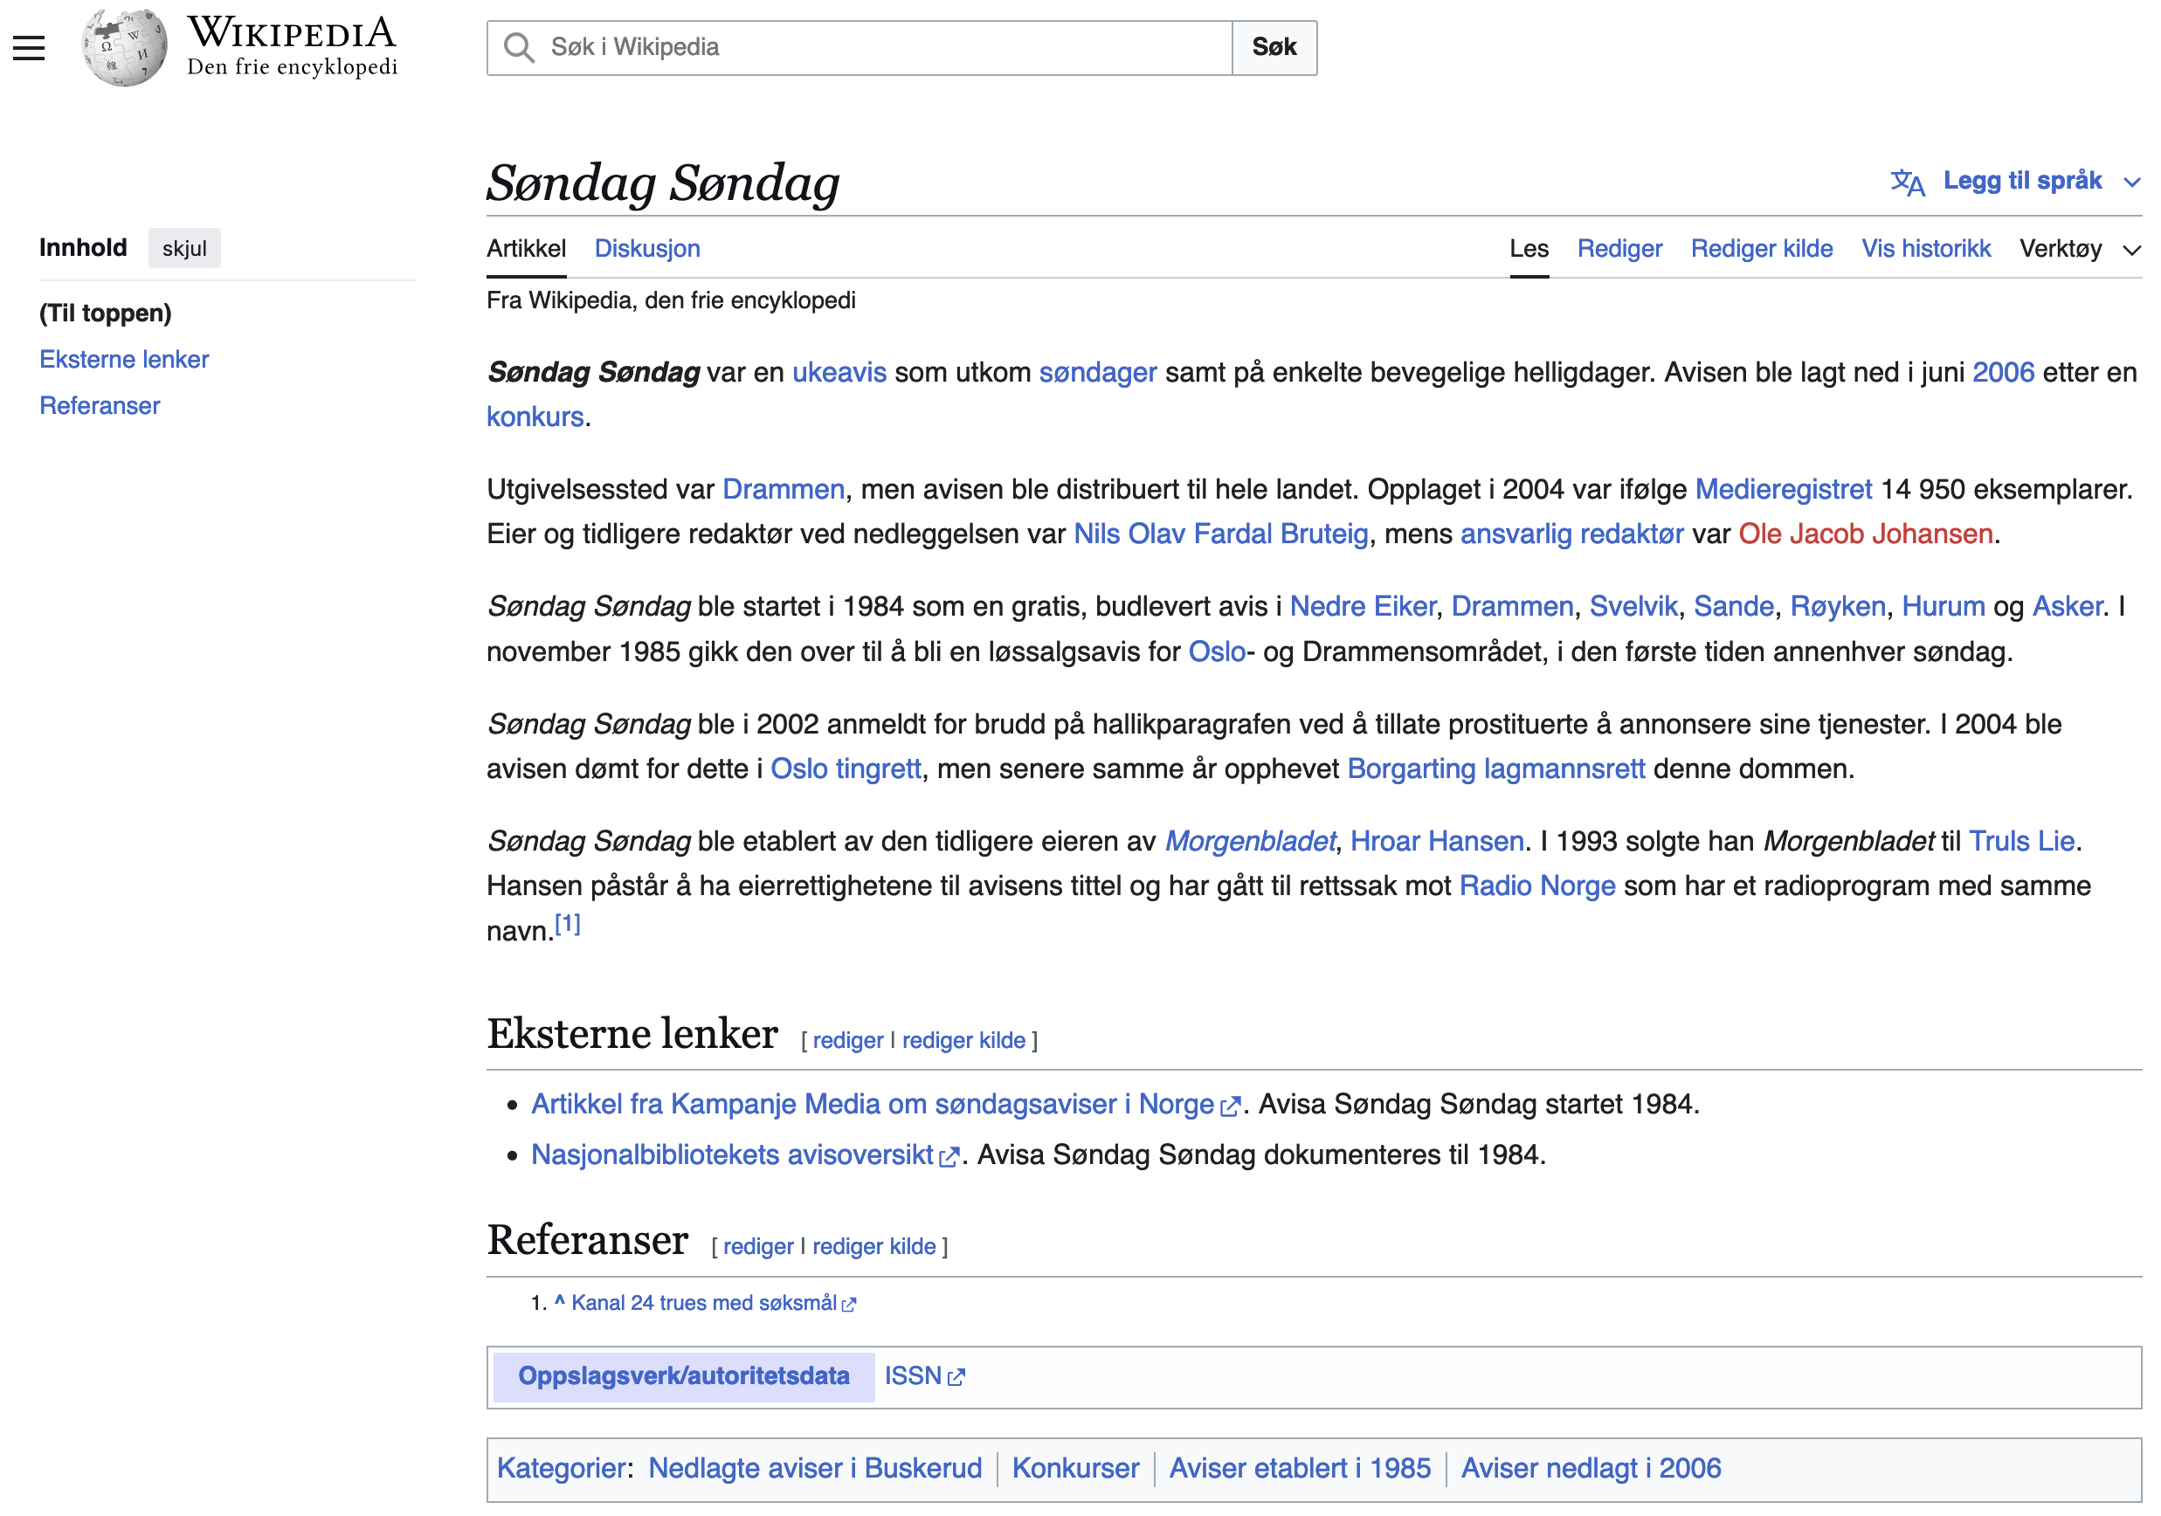Click external link icon after Kampanje Media link
Image resolution: width=2161 pixels, height=1516 pixels.
[1229, 1107]
